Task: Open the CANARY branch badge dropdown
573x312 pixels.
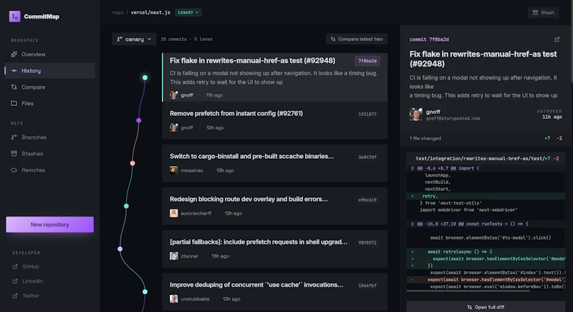Action: click(x=188, y=12)
